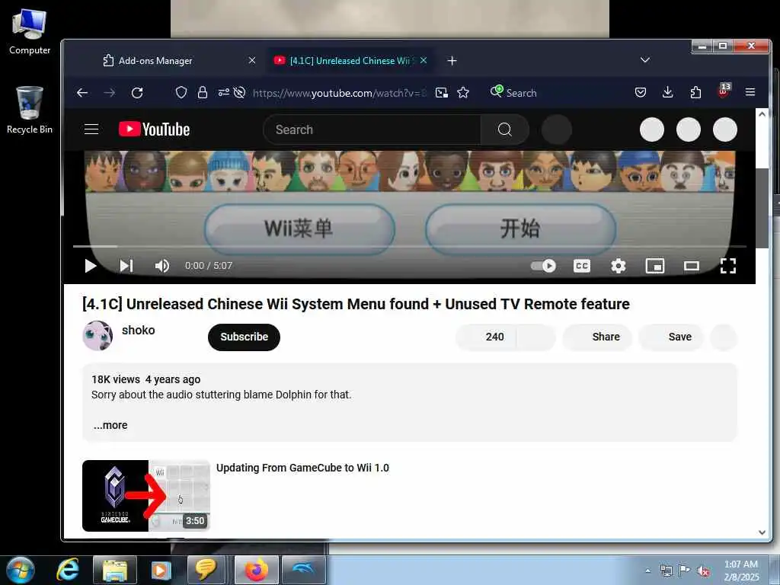The image size is (780, 585).
Task: Enter full screen mode
Action: coord(727,266)
